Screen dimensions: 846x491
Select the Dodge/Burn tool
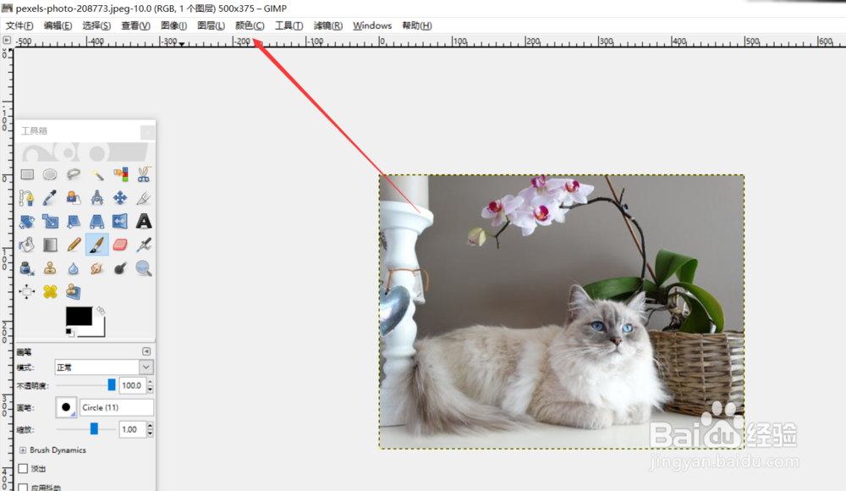tap(120, 268)
